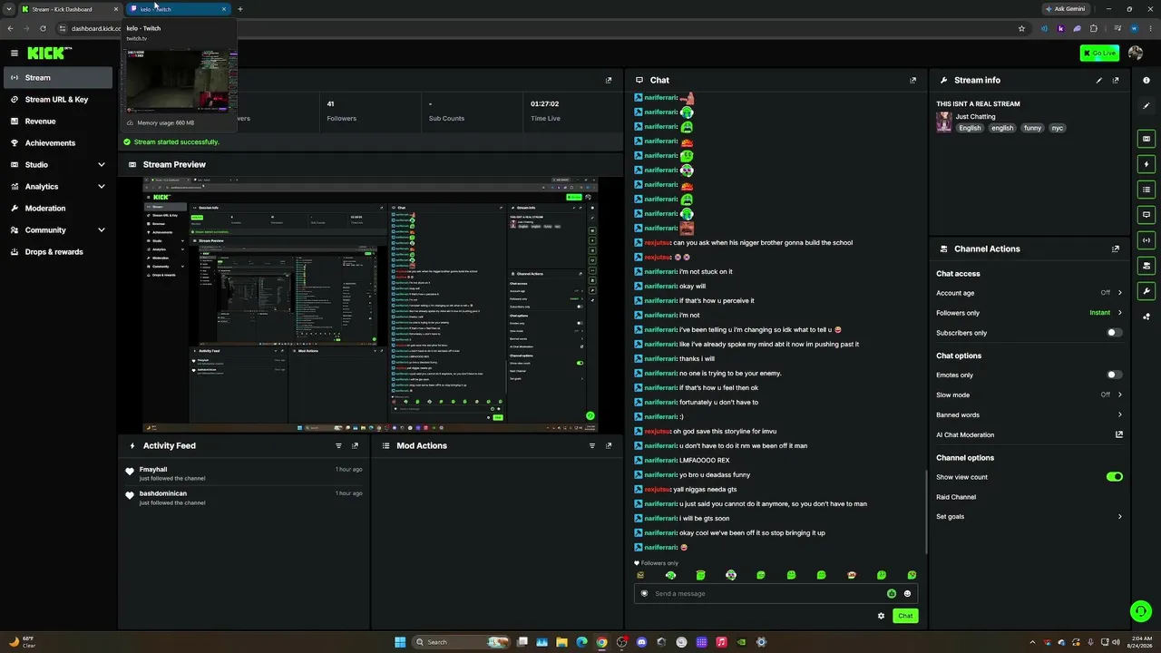Viewport: 1161px width, 653px height.
Task: Open Moderation page
Action: coord(58,209)
